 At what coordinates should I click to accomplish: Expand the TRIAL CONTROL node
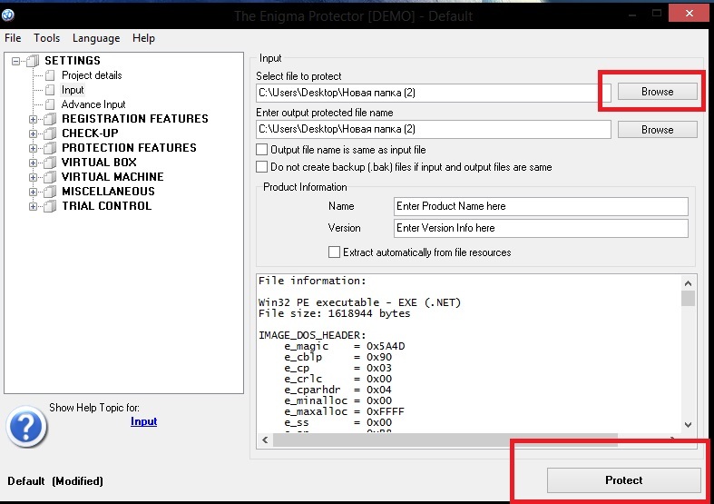coord(33,206)
